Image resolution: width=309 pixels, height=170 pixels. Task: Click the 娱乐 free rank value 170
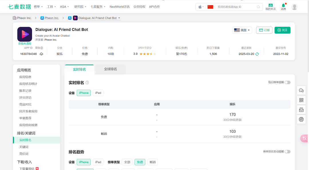(x=232, y=114)
